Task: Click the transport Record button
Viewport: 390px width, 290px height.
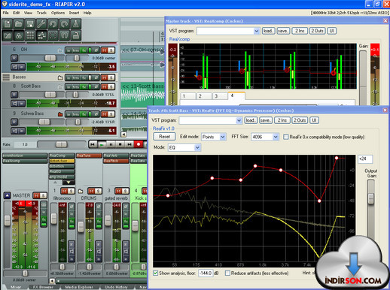Action: [138, 144]
